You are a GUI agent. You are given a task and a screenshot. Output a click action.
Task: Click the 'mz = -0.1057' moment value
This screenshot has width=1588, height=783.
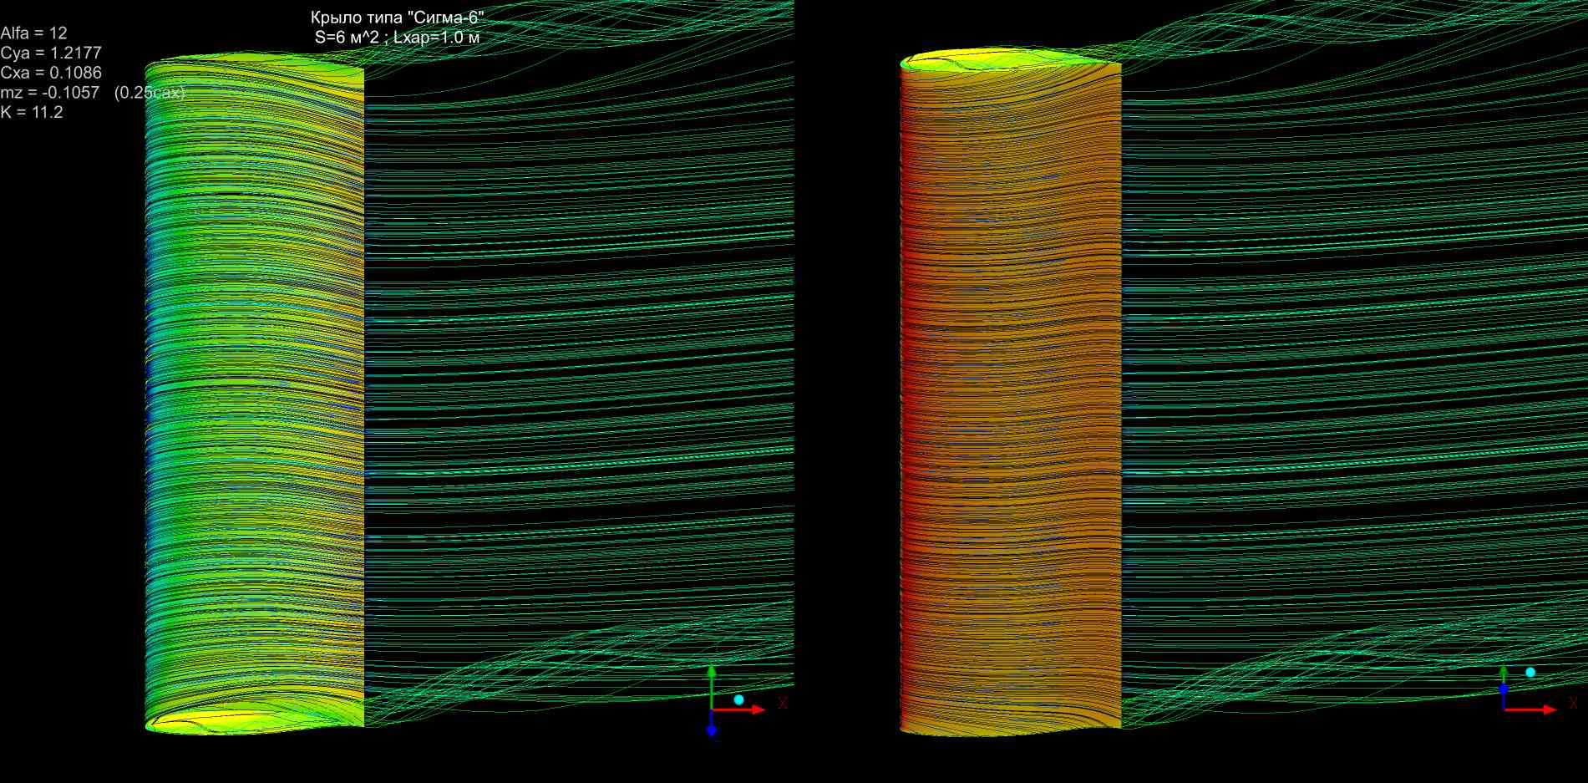(x=50, y=93)
